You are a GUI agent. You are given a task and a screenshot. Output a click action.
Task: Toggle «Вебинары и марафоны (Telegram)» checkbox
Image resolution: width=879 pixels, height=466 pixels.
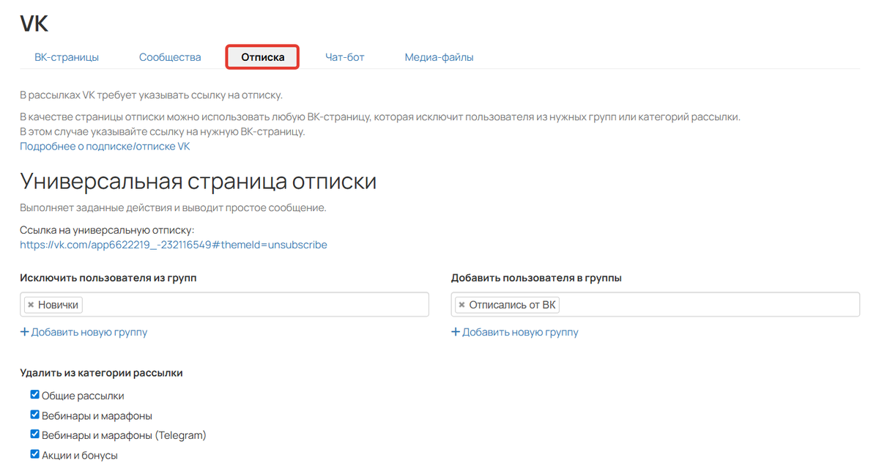tap(34, 433)
